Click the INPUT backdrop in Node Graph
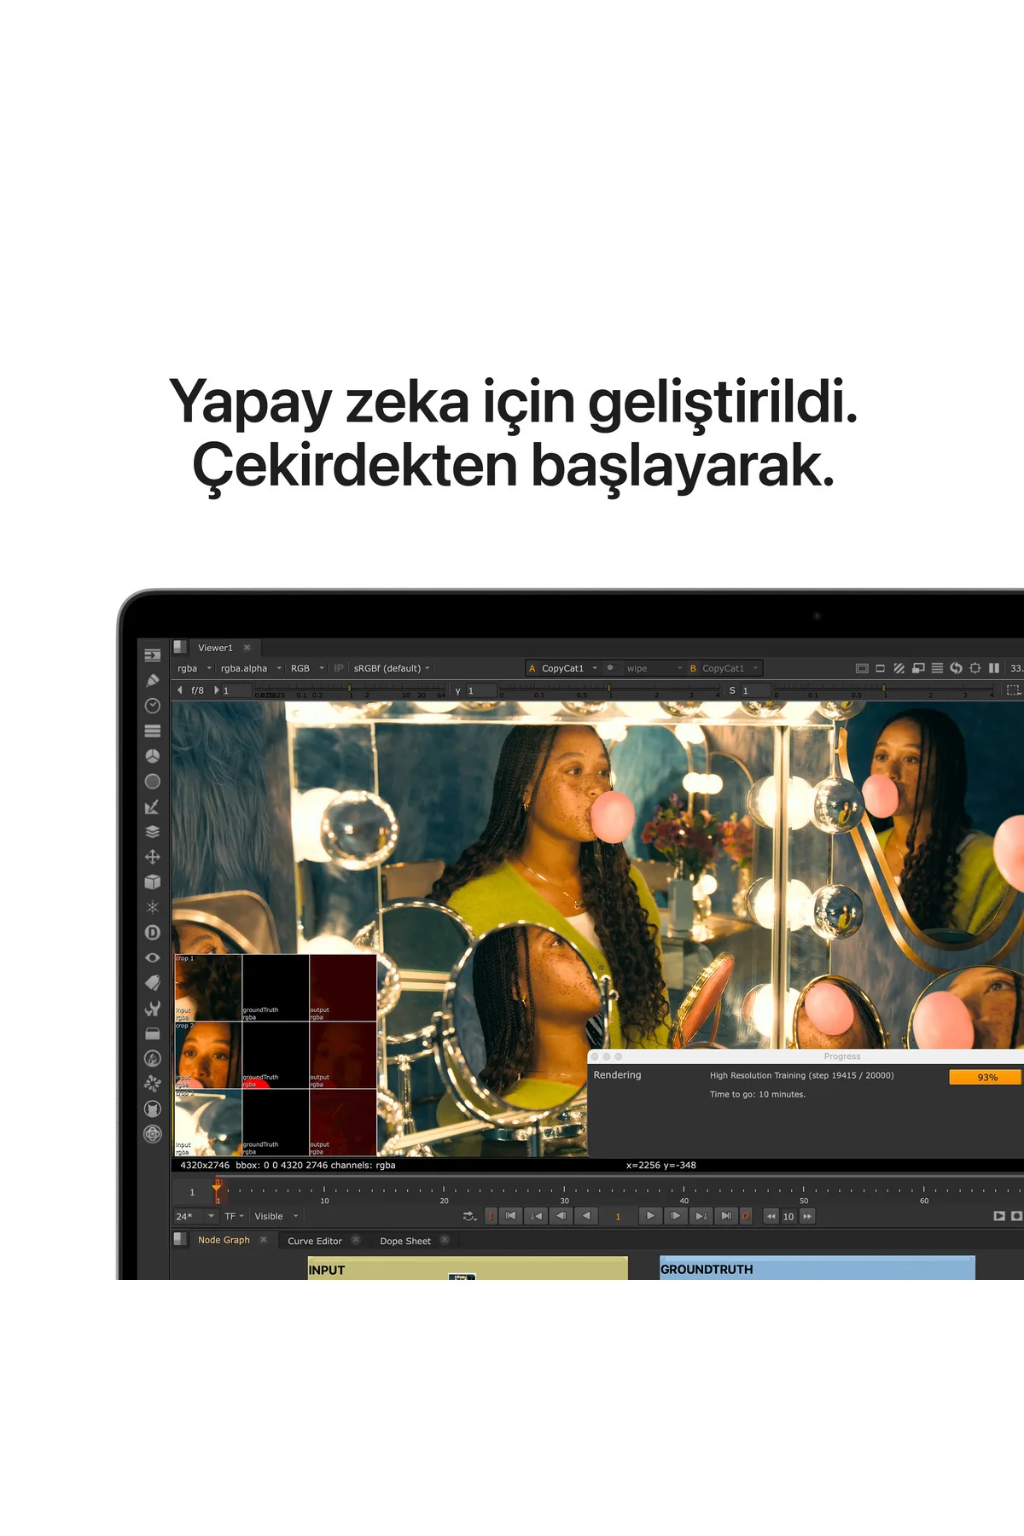Viewport: 1024px width, 1536px height. click(468, 1268)
